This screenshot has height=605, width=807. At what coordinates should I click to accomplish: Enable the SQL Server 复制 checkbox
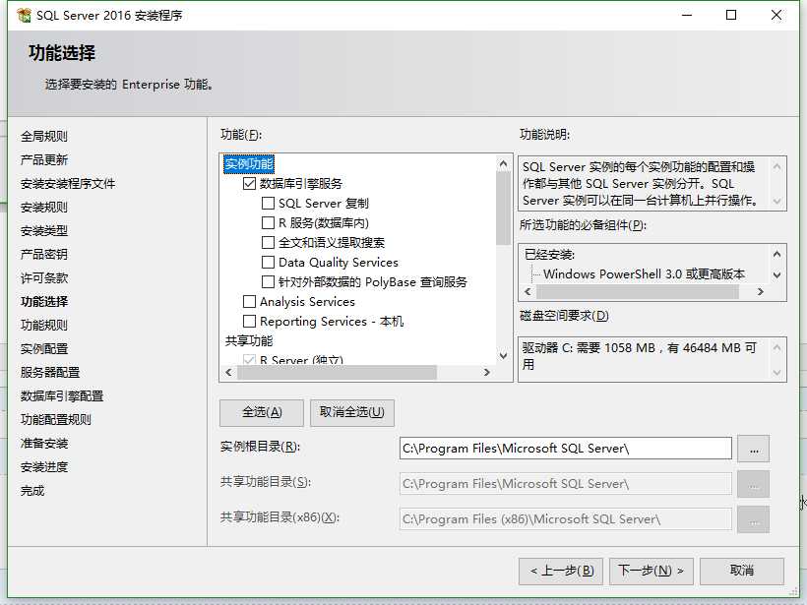(x=268, y=204)
